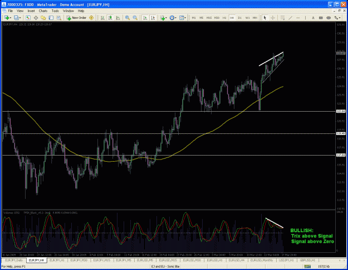The width and height of the screenshot is (348, 270).
Task: Open the Arrows objects dropdown
Action: click(337, 18)
